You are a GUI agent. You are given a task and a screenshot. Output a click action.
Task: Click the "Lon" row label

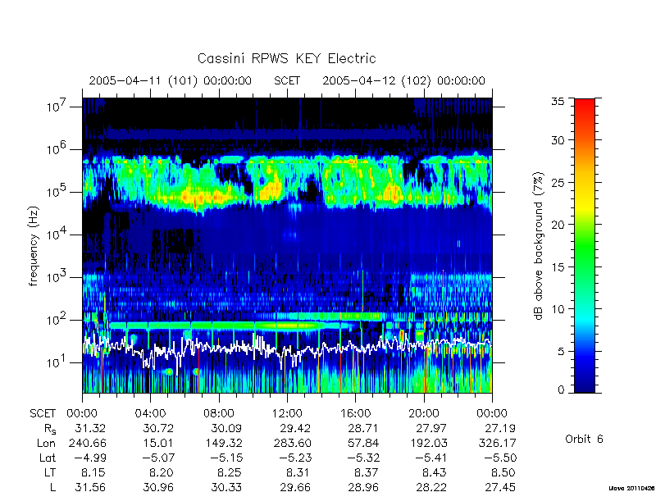tap(47, 443)
